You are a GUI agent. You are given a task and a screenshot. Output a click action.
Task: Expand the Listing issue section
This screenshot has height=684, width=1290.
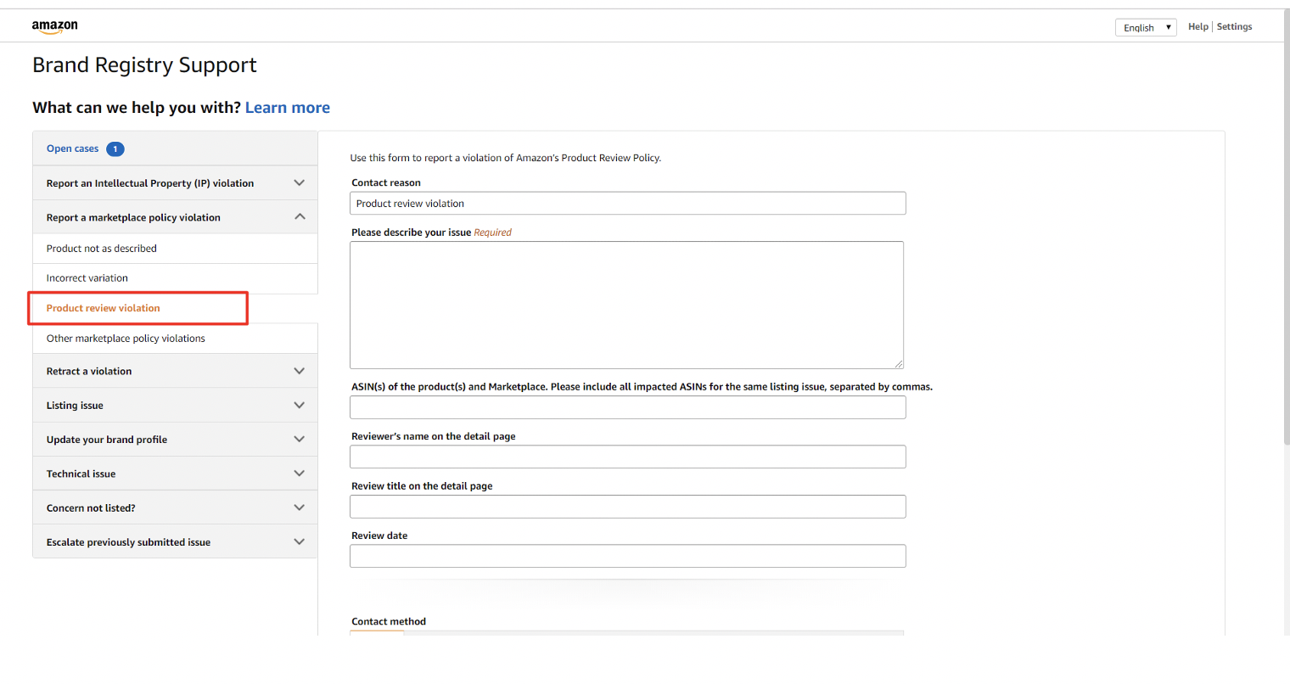click(x=175, y=406)
